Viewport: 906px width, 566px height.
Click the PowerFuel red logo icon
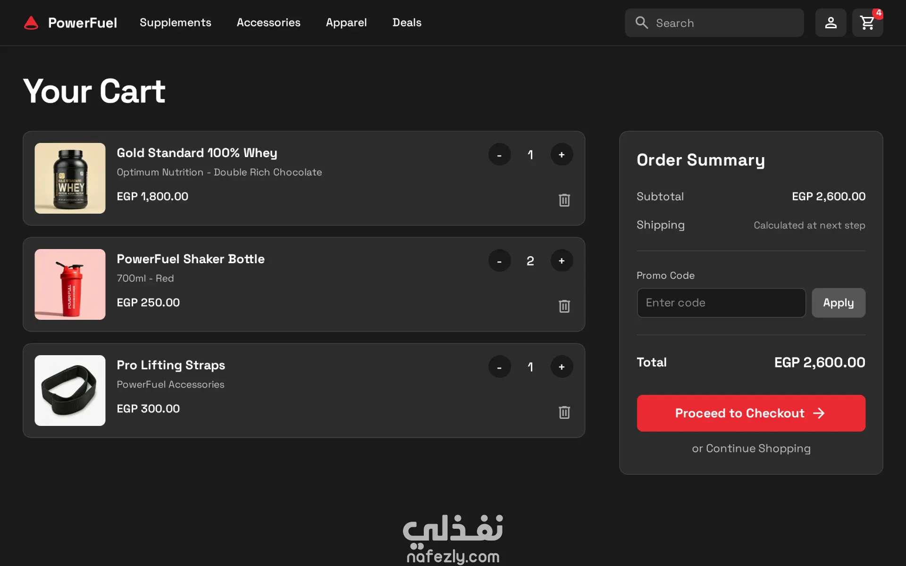[31, 23]
